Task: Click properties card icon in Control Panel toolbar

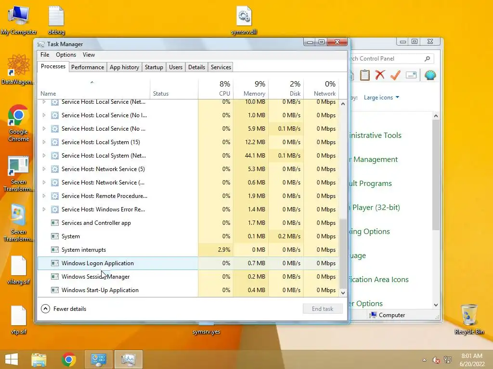Action: click(411, 75)
